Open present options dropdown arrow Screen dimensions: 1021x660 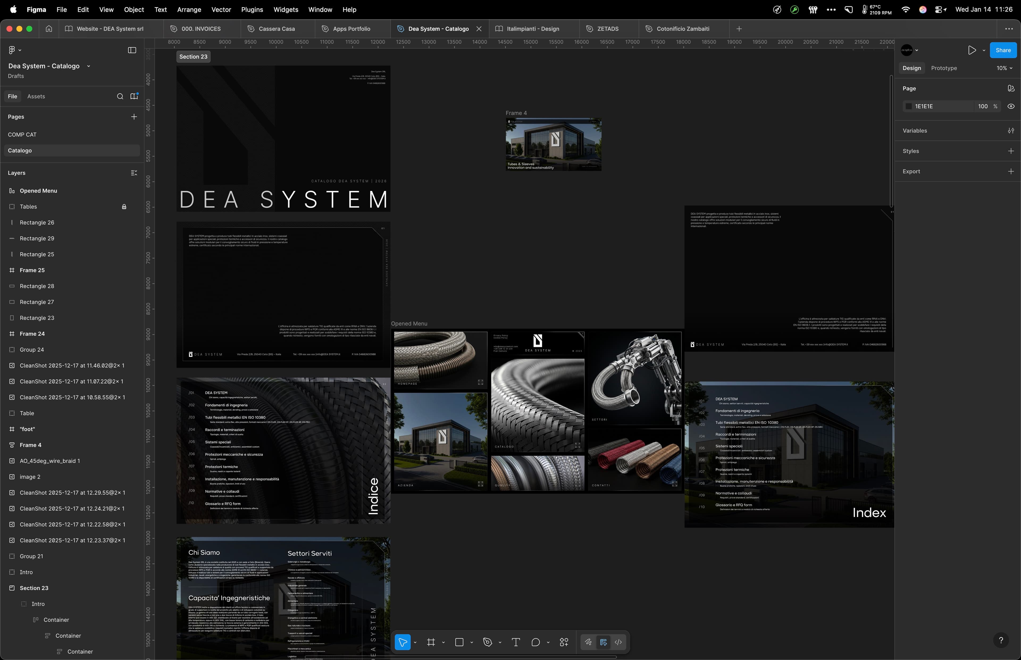pyautogui.click(x=984, y=50)
